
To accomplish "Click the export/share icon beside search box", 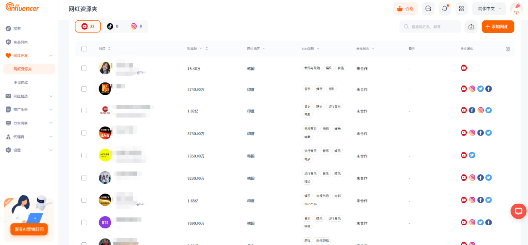I will pos(471,26).
